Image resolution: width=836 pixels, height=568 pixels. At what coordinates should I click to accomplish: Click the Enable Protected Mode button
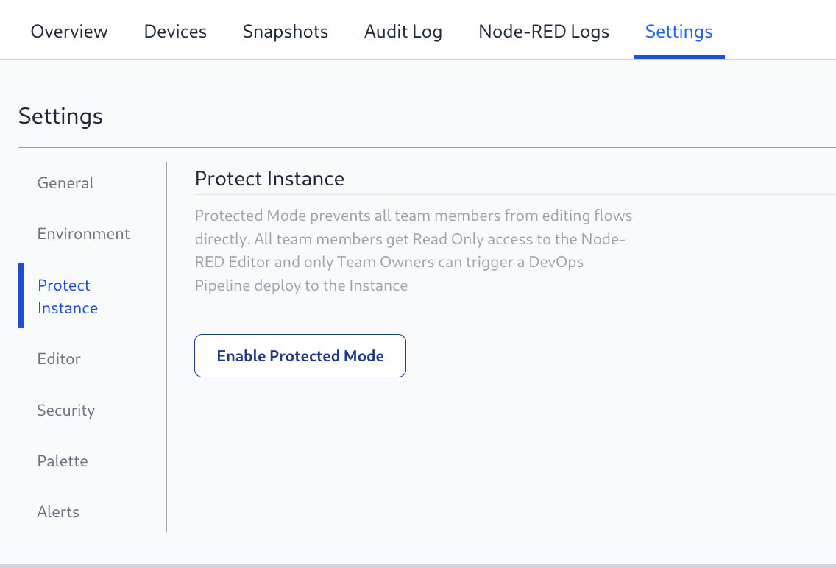(x=300, y=356)
